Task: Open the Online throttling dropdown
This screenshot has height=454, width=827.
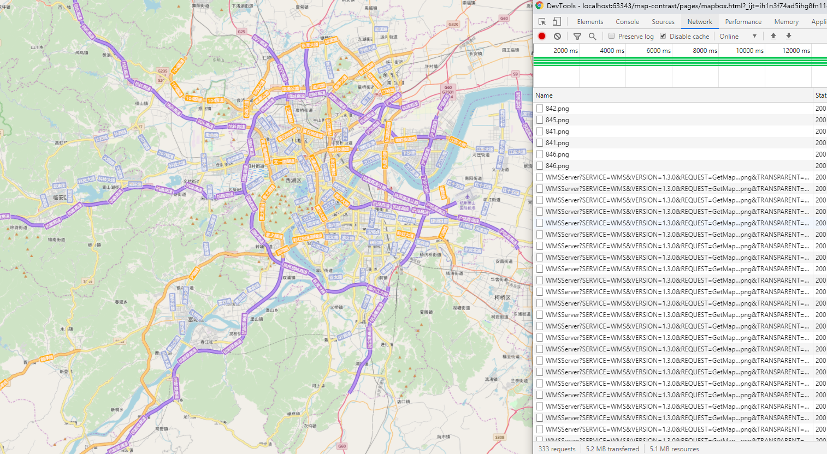Action: [x=737, y=37]
